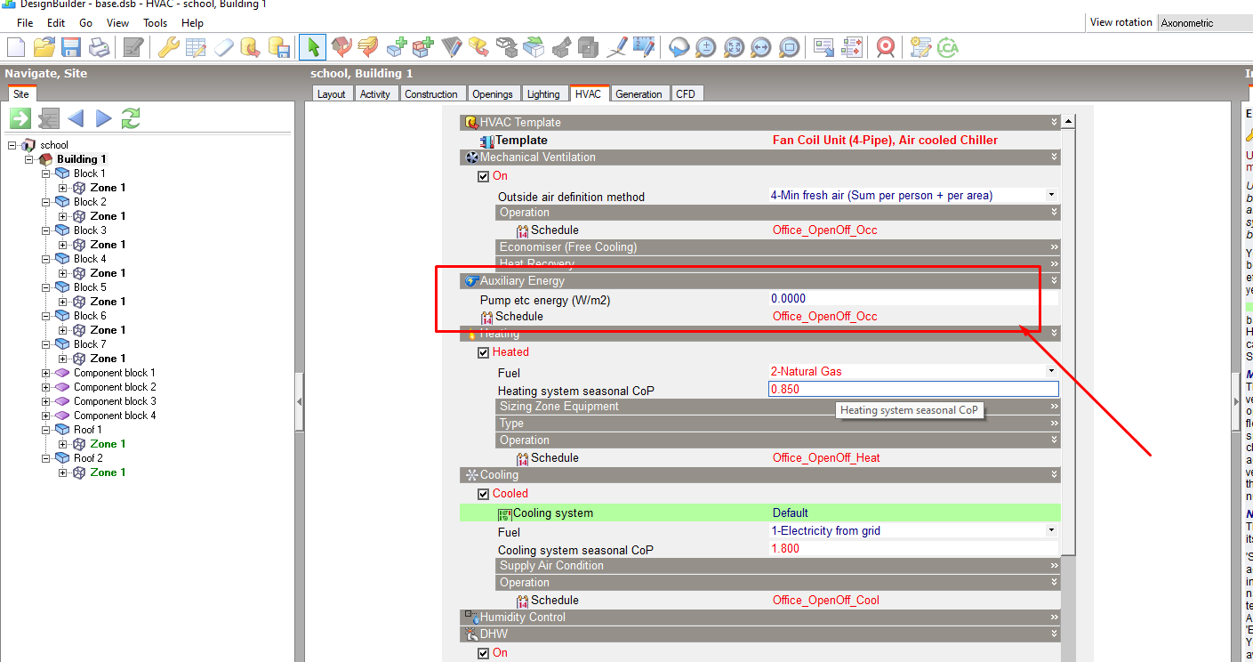Select the green arrow pointer tool

point(313,47)
